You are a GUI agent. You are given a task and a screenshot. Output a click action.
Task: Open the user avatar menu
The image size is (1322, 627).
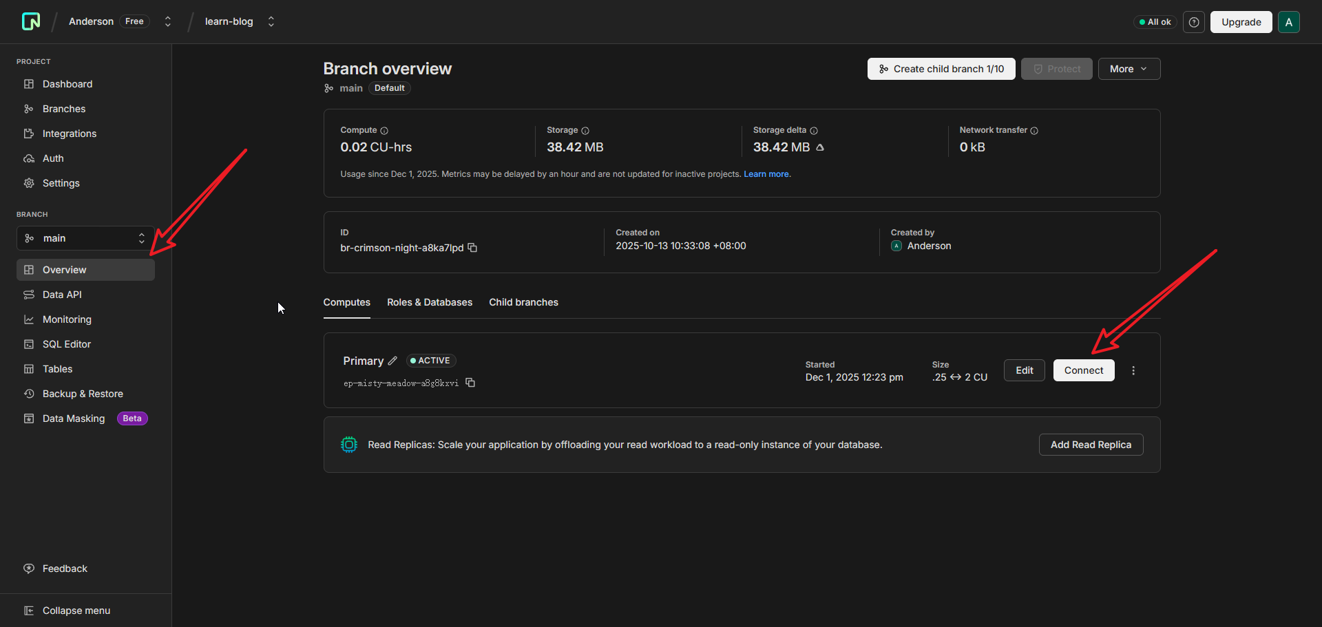pos(1288,22)
